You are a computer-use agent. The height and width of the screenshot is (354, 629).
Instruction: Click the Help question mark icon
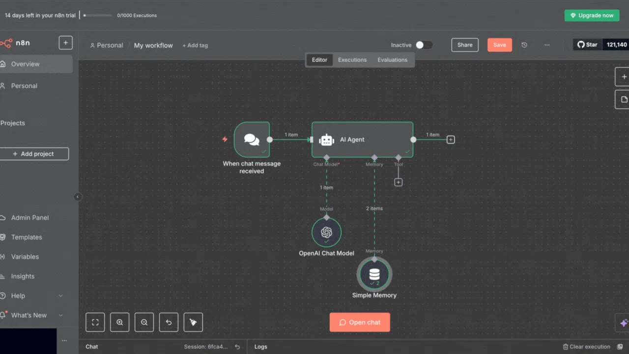point(3,296)
